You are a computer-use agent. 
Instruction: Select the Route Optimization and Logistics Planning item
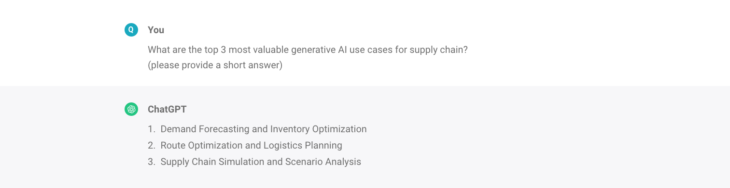tap(252, 145)
